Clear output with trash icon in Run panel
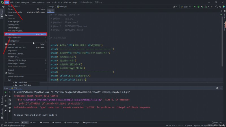The image size is (226, 127). pos(10,111)
